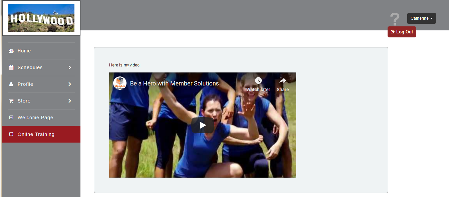Click the Store shopping cart icon

point(11,101)
